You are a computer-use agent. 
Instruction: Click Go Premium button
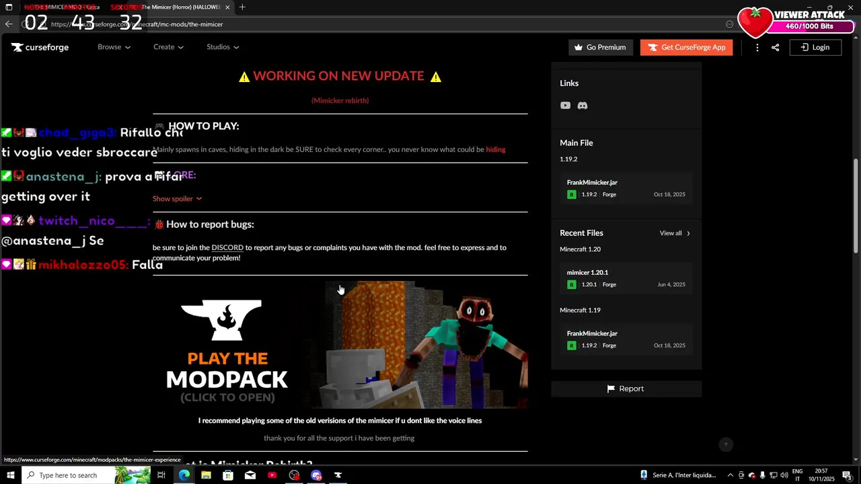(x=600, y=47)
